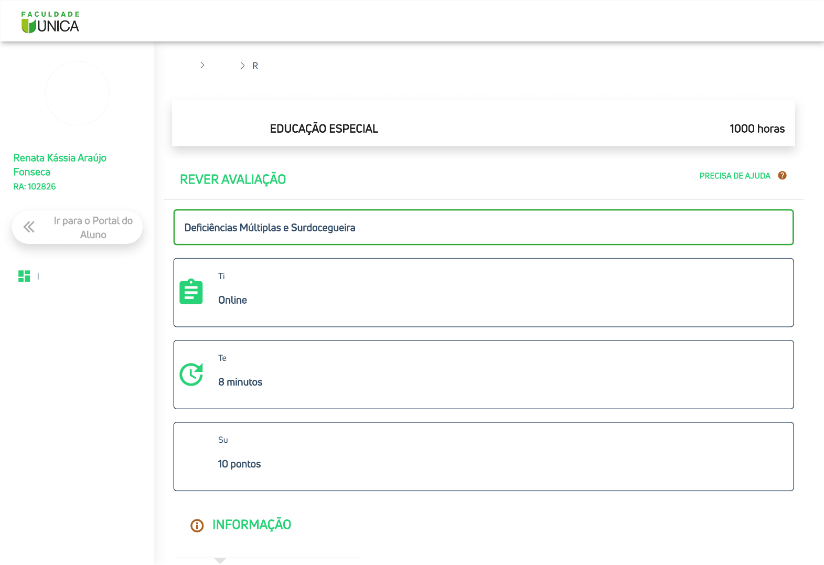
Task: Select the R breadcrumb item
Action: coord(255,66)
